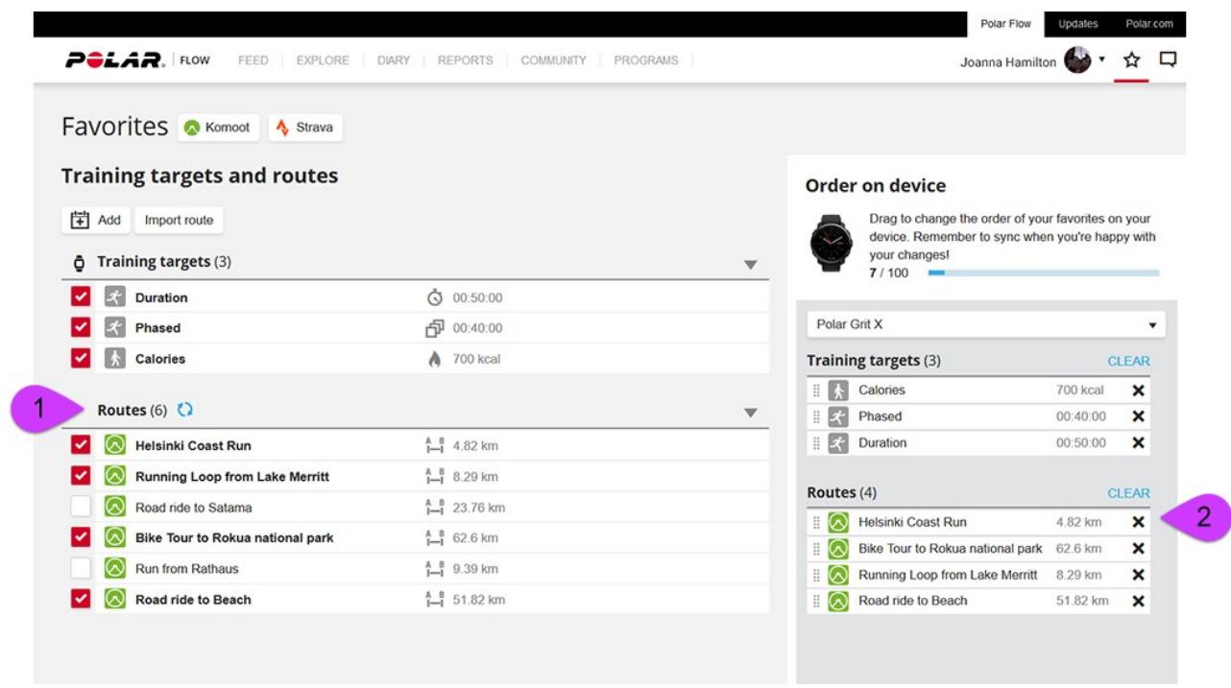
Task: Switch to the Updates tab
Action: click(1078, 24)
